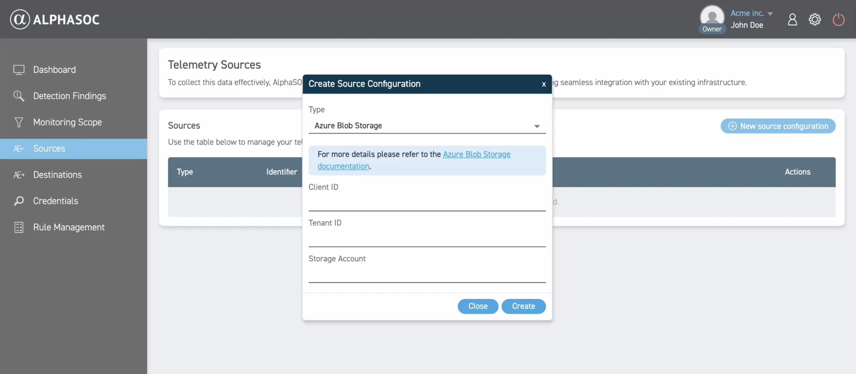856x374 pixels.
Task: Click the Destinations arrow icon in sidebar
Action: point(19,174)
